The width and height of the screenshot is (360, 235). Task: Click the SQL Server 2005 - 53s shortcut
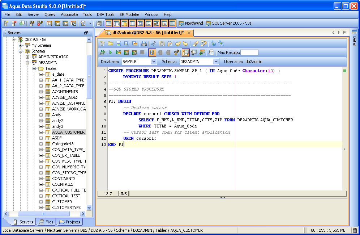228,23
